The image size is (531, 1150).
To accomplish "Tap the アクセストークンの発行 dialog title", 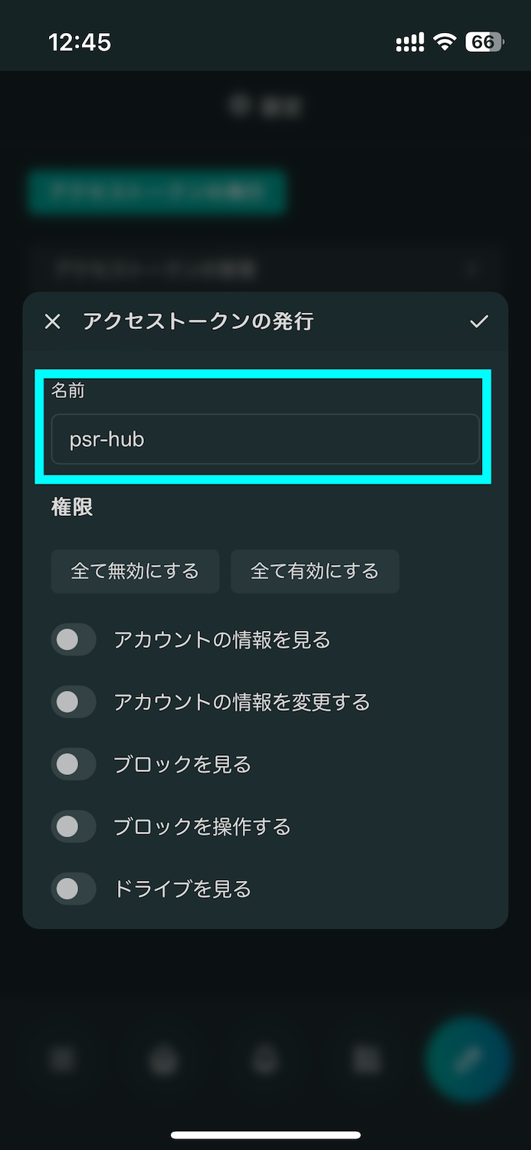I will click(x=198, y=321).
